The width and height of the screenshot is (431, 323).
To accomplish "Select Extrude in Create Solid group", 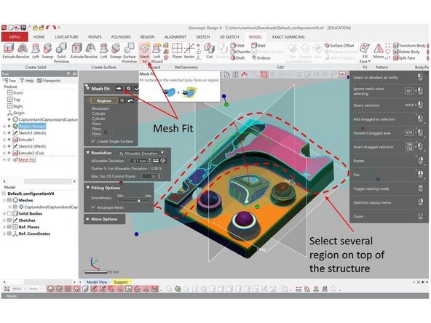I will (x=9, y=51).
